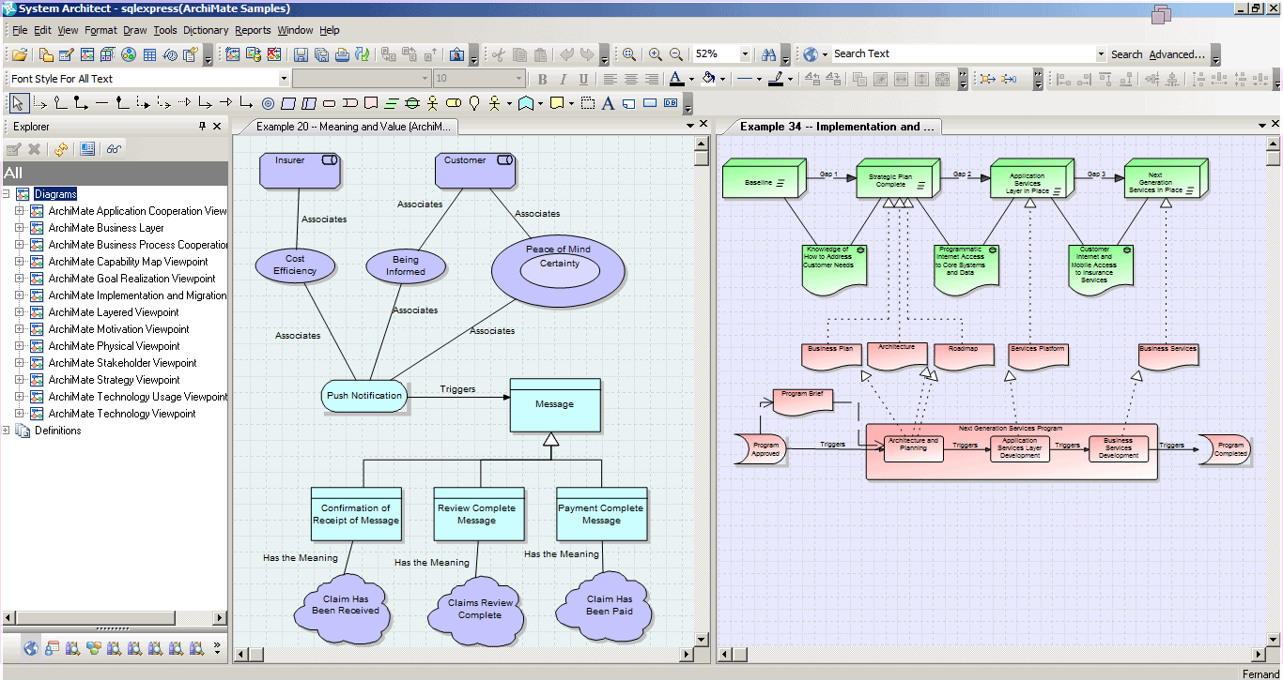Switch to Example 34 Implementation tab

[x=837, y=127]
